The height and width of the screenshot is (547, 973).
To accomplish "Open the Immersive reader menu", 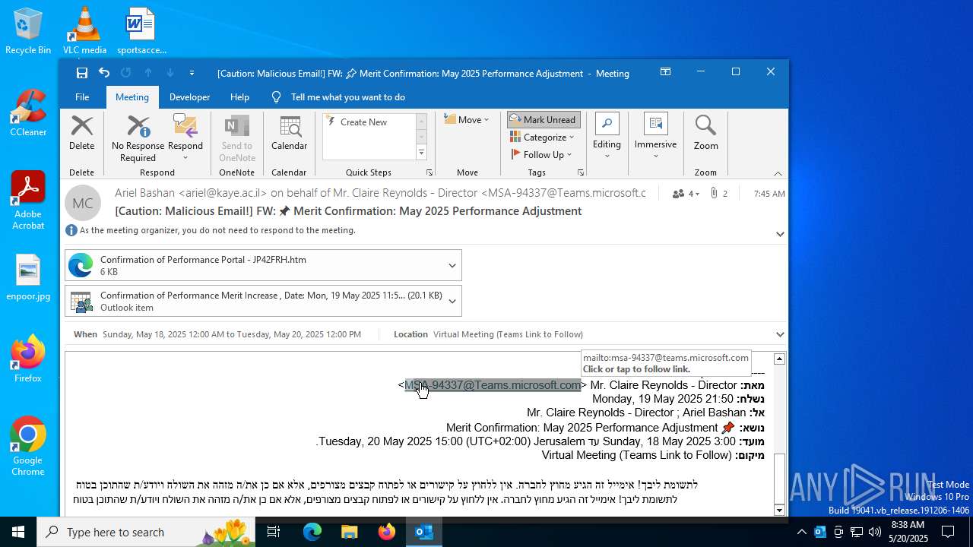I will [655, 137].
